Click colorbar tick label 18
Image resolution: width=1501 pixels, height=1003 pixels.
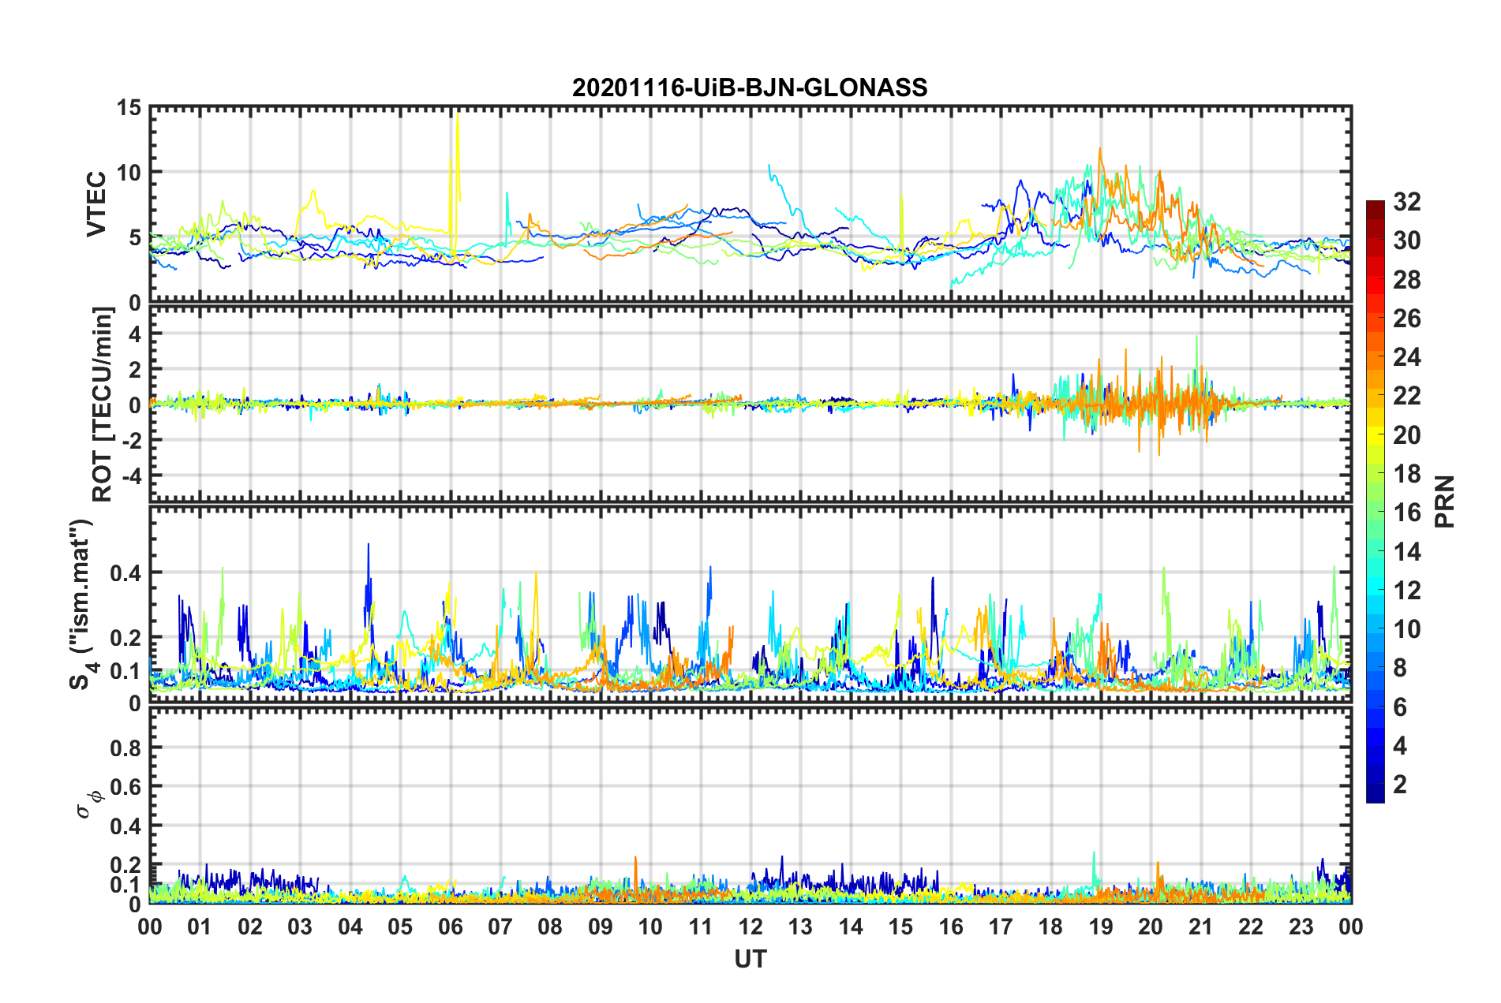pos(1406,474)
